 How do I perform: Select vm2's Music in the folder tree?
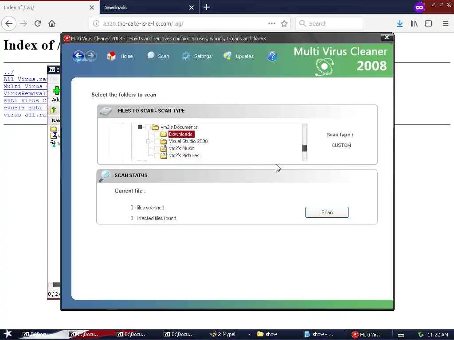[x=181, y=148]
